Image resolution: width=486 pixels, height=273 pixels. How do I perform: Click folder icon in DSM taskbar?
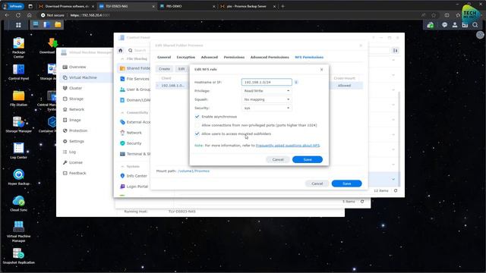[58, 25]
